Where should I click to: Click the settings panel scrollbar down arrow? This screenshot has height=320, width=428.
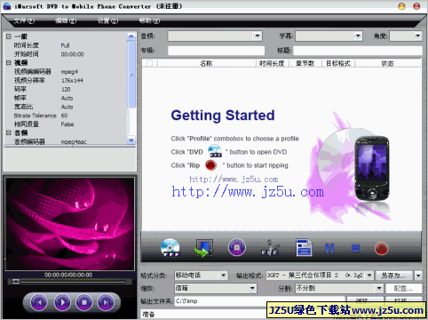[131, 140]
